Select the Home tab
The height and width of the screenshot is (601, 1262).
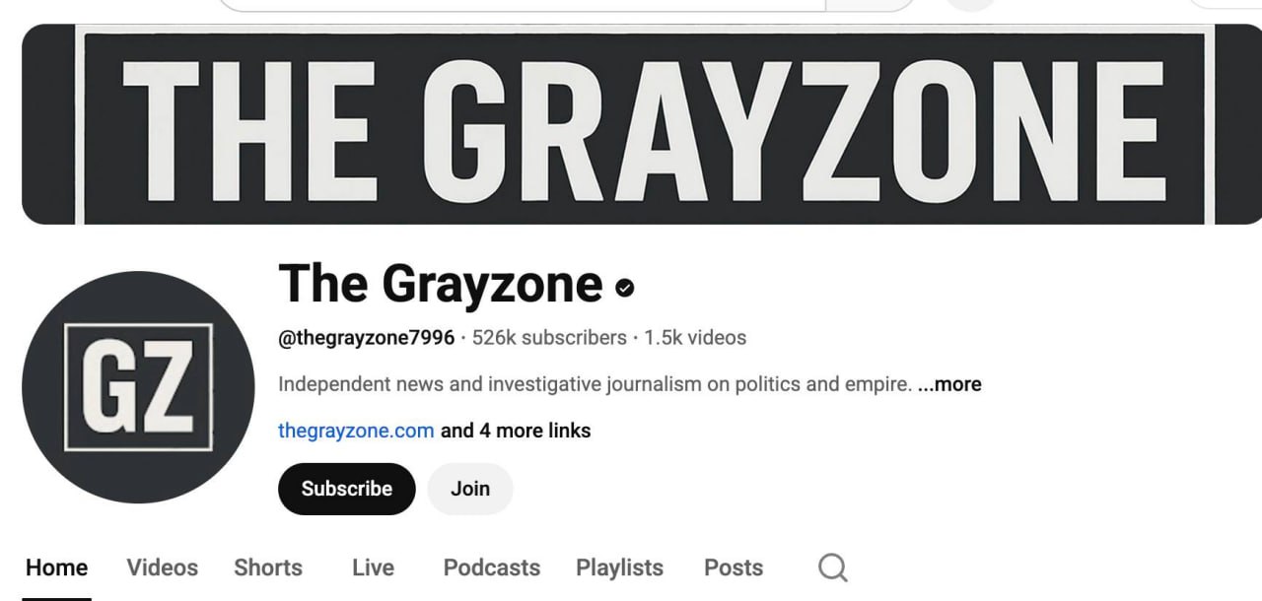(x=56, y=568)
